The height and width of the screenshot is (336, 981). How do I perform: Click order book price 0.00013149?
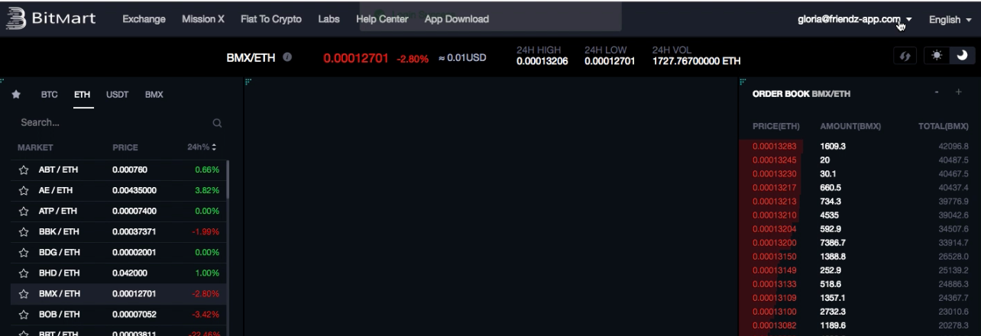click(x=775, y=270)
